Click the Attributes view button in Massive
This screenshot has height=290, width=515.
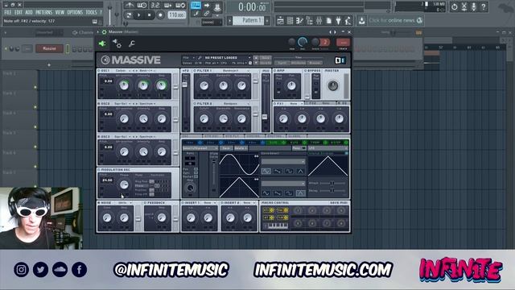tap(298, 63)
